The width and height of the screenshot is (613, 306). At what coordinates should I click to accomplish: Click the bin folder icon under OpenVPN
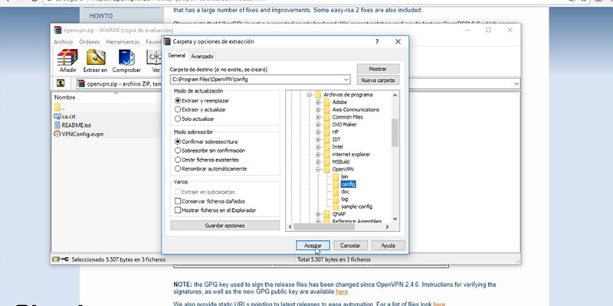point(336,177)
